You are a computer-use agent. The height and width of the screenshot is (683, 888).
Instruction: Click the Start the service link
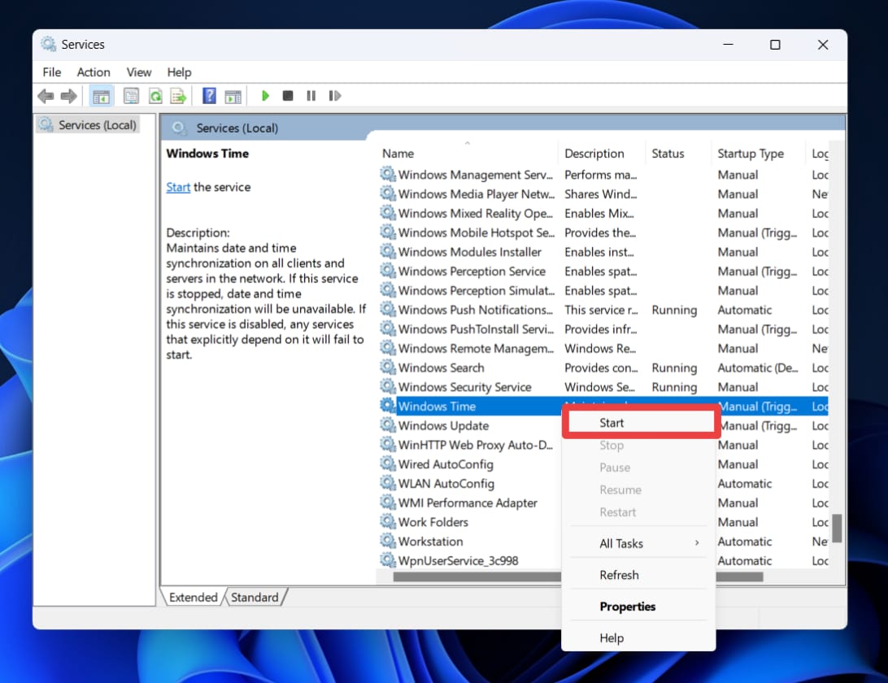coord(178,187)
